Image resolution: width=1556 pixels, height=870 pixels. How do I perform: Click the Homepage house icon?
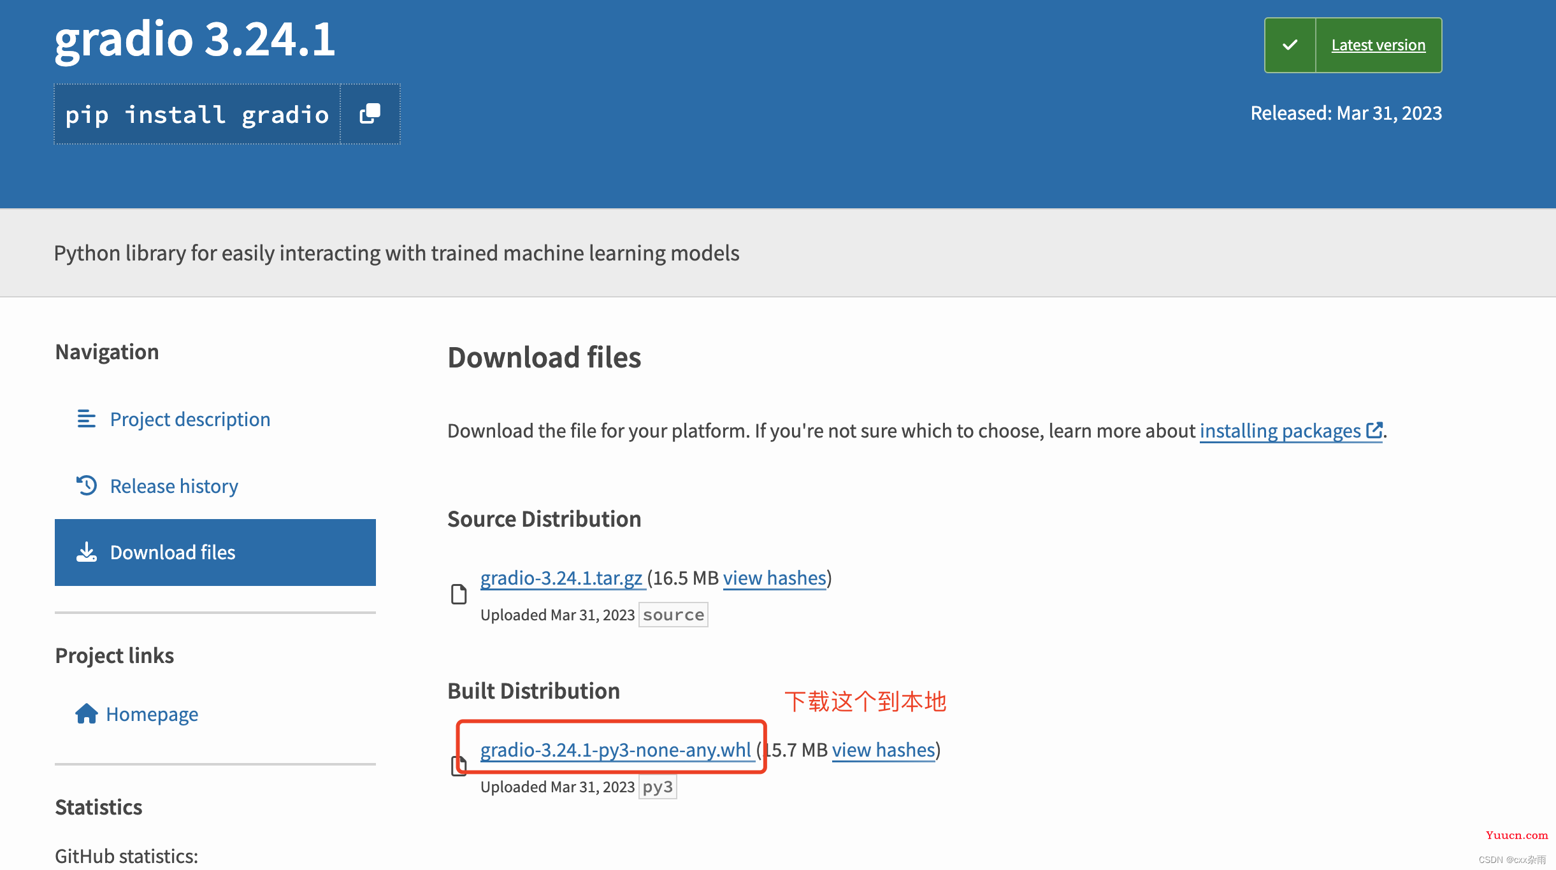[86, 714]
